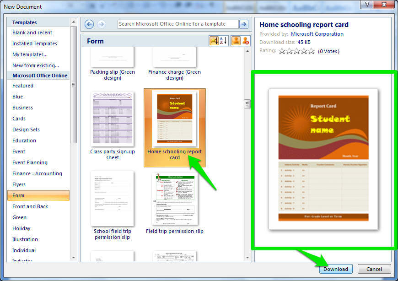Screen dimensions: 398x281
Task: Open the Finance - Accounting category
Action: tap(37, 173)
